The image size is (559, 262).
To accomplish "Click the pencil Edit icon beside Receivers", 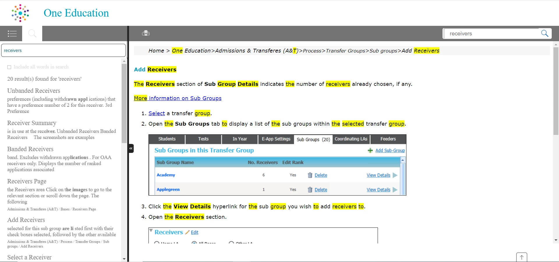I will [x=187, y=232].
